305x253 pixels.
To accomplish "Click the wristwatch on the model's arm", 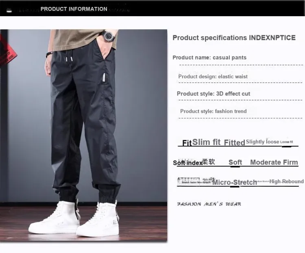I will coord(109,36).
